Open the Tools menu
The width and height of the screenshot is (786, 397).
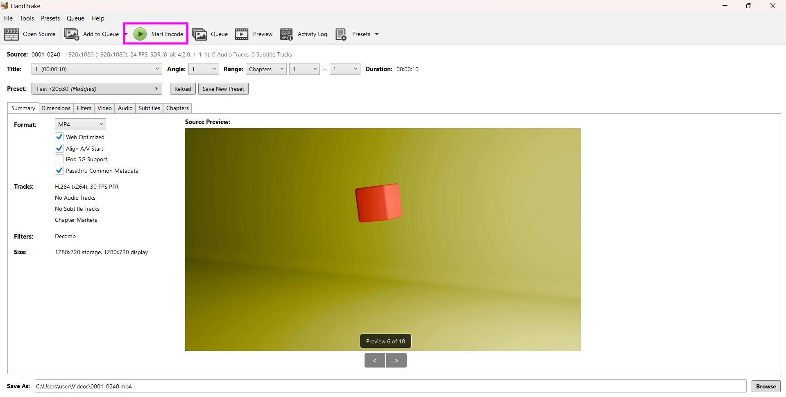pyautogui.click(x=27, y=18)
